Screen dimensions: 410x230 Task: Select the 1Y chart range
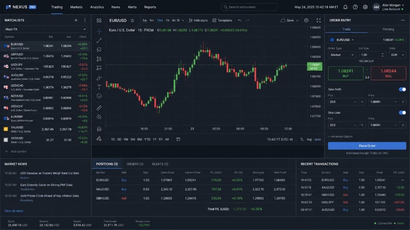[155, 139]
